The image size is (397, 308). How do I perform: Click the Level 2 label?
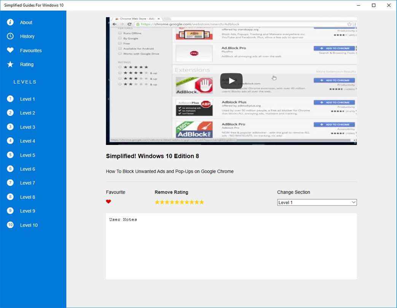click(x=28, y=113)
